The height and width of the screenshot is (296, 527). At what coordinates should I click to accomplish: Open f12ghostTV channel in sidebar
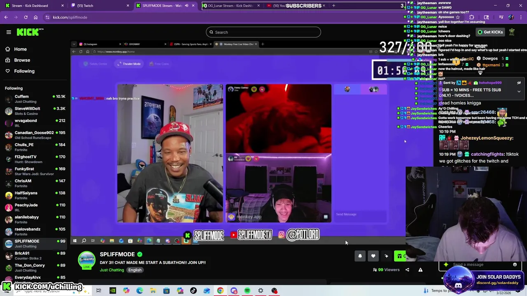35,159
